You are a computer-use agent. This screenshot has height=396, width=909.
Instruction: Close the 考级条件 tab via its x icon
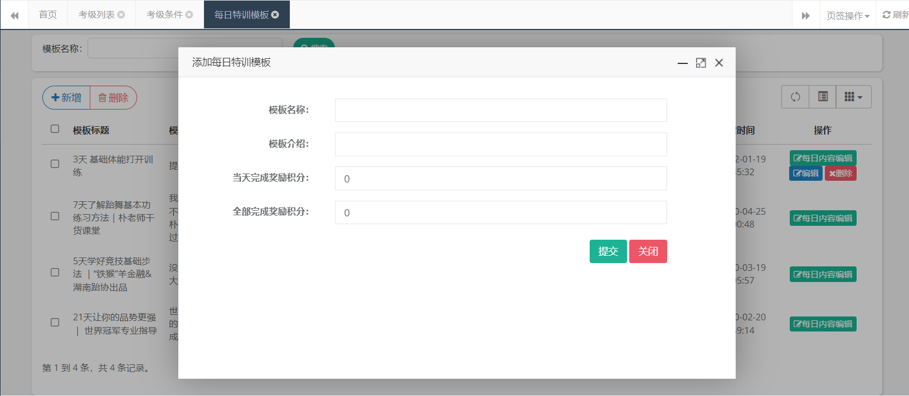point(189,14)
